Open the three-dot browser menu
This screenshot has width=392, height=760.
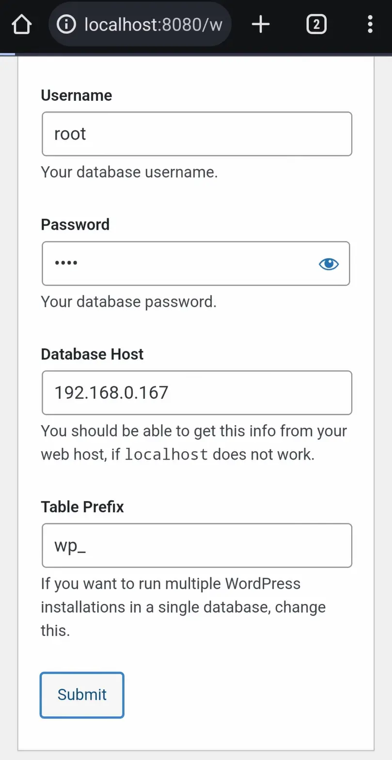370,24
